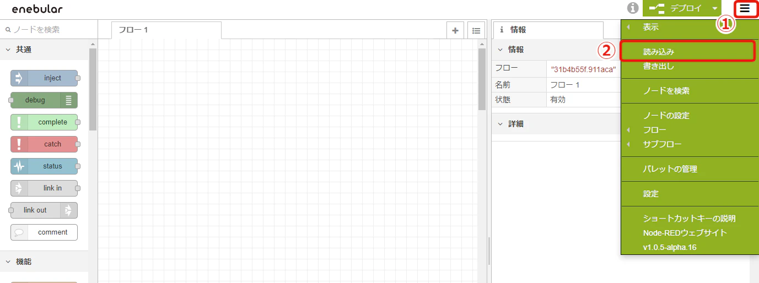The height and width of the screenshot is (283, 759).
Task: Click the 状態 value 有効
Action: point(558,100)
